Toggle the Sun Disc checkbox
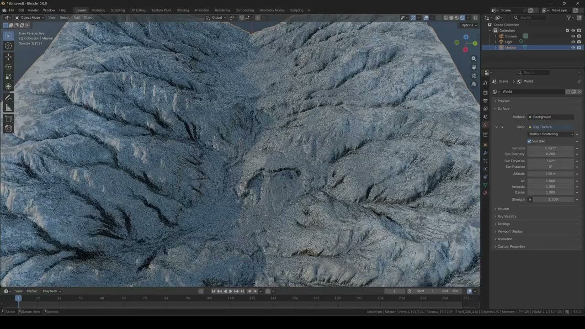Image resolution: width=585 pixels, height=329 pixels. (x=530, y=141)
